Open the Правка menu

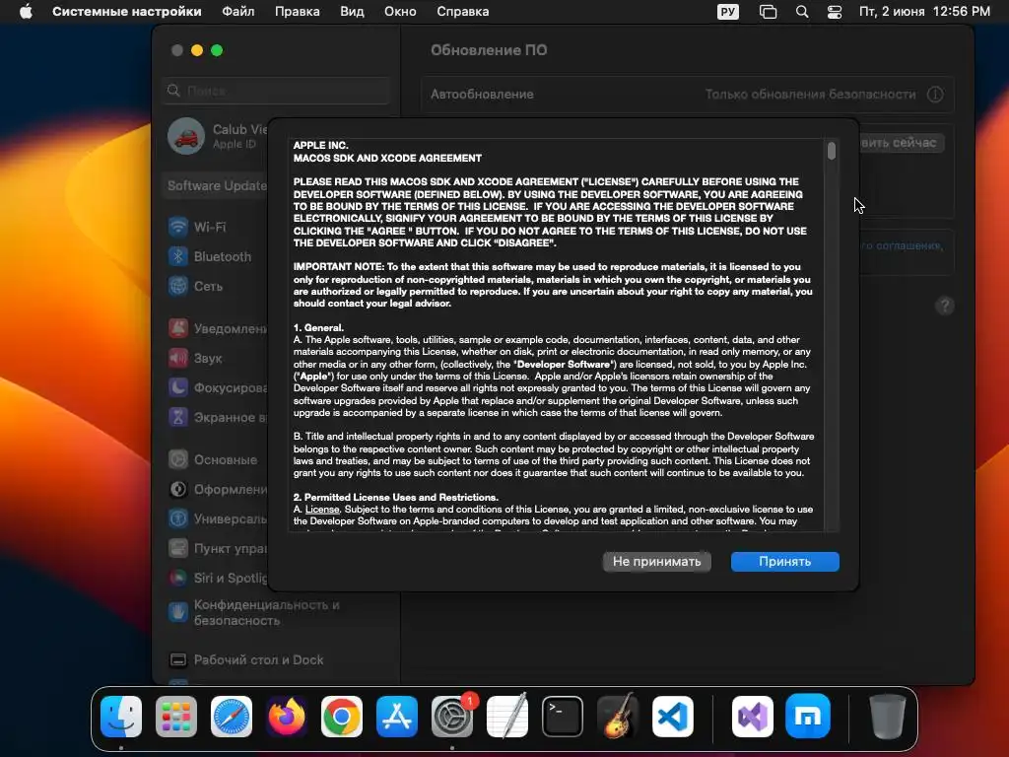(298, 12)
